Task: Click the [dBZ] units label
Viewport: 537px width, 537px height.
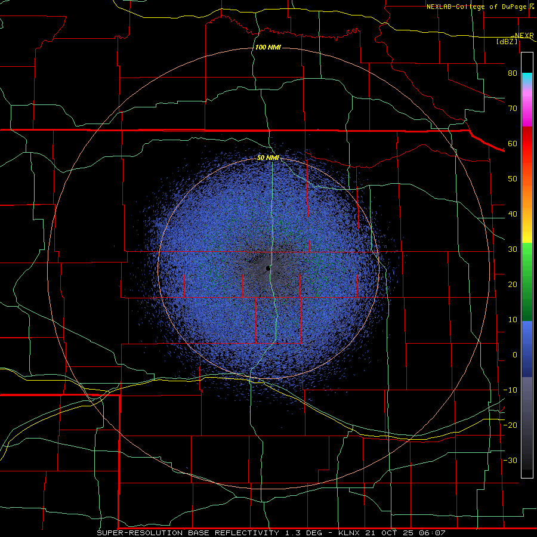Action: (507, 41)
